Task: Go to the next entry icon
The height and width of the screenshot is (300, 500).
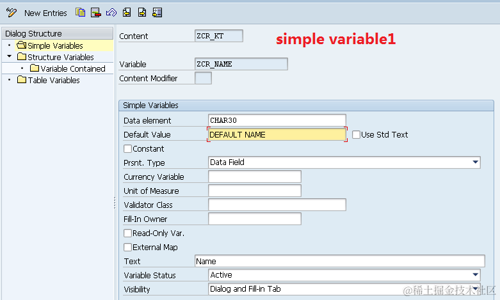Action: tap(142, 12)
